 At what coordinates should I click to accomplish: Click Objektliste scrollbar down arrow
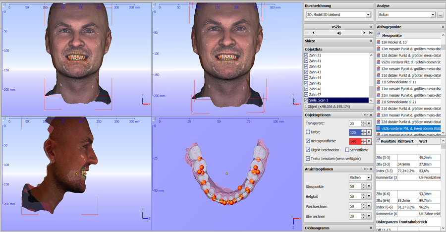click(371, 101)
